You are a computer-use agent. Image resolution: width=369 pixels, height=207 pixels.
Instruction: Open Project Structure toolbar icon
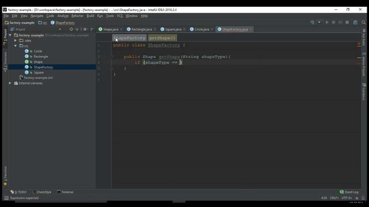(355, 22)
